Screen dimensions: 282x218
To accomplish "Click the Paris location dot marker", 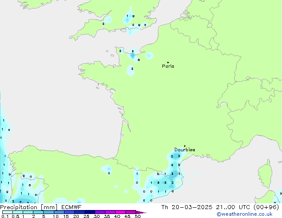I will [168, 62].
